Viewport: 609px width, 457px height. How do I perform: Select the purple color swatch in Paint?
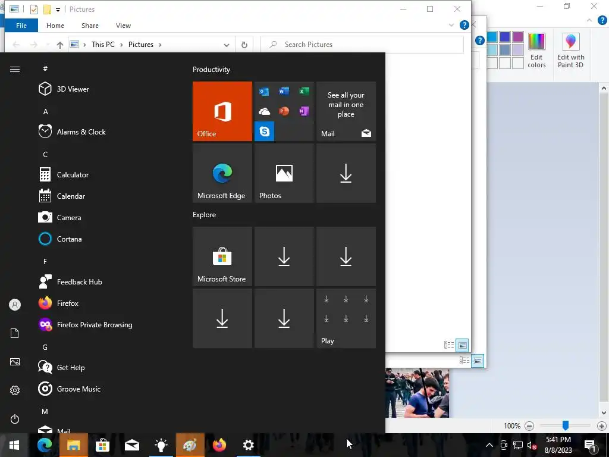pos(518,36)
